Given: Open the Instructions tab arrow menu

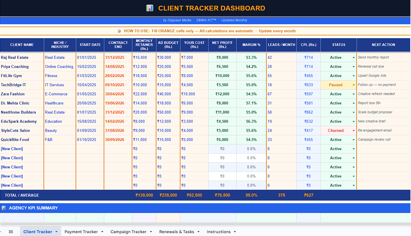Looking at the screenshot, I should (235, 232).
